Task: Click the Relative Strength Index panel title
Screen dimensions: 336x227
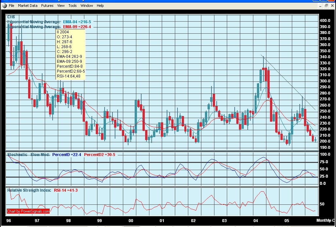Action: pyautogui.click(x=29, y=190)
